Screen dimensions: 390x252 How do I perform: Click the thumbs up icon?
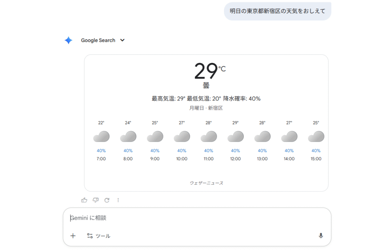click(84, 200)
